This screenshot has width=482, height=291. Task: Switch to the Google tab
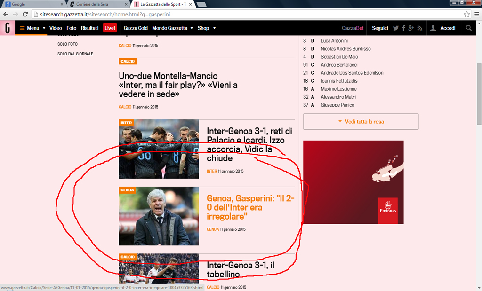[x=34, y=4]
